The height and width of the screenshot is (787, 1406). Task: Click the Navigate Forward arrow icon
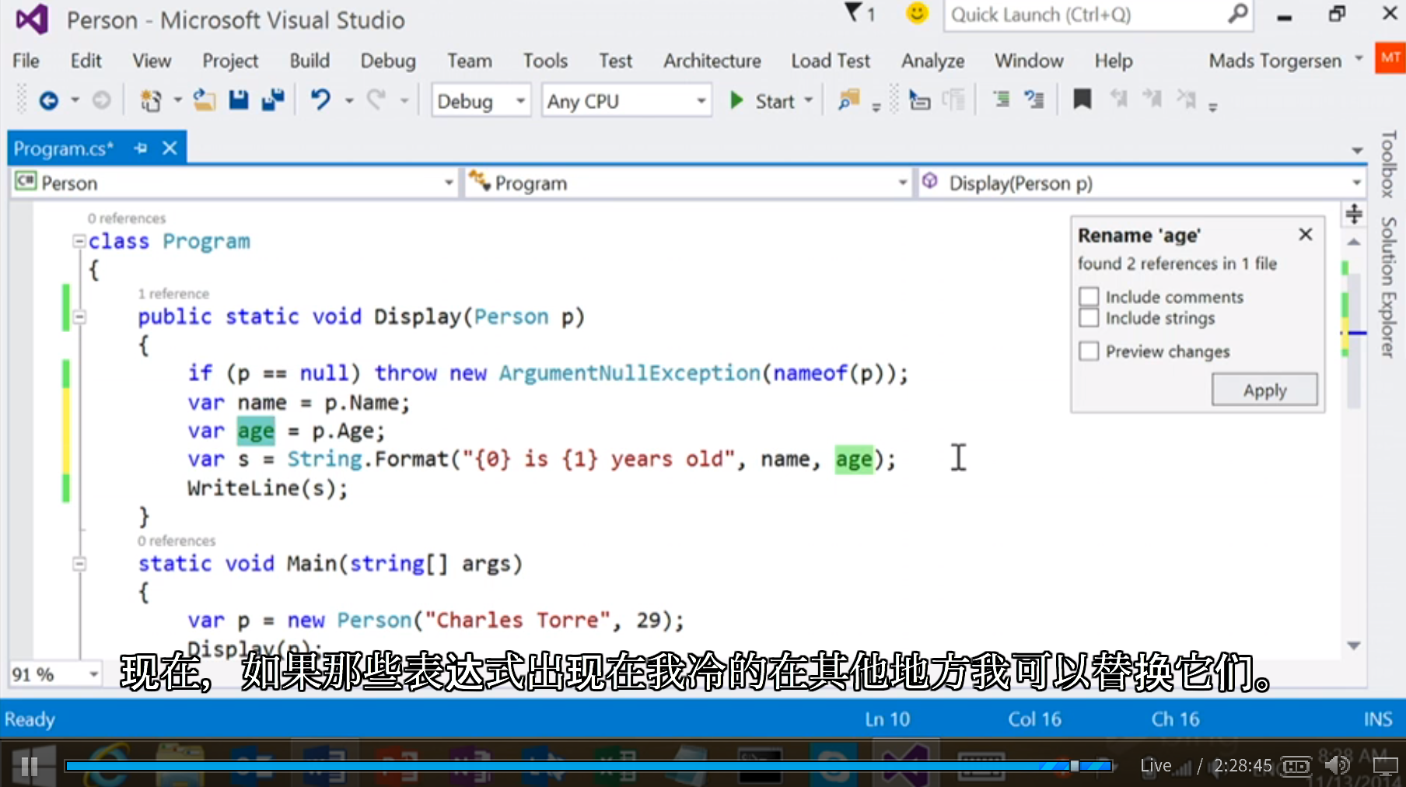(101, 100)
